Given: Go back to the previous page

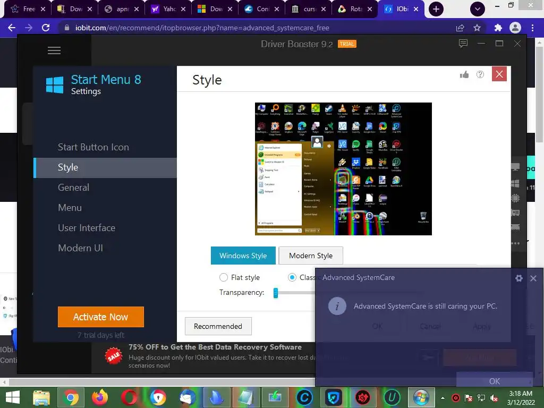Looking at the screenshot, I should tap(12, 28).
